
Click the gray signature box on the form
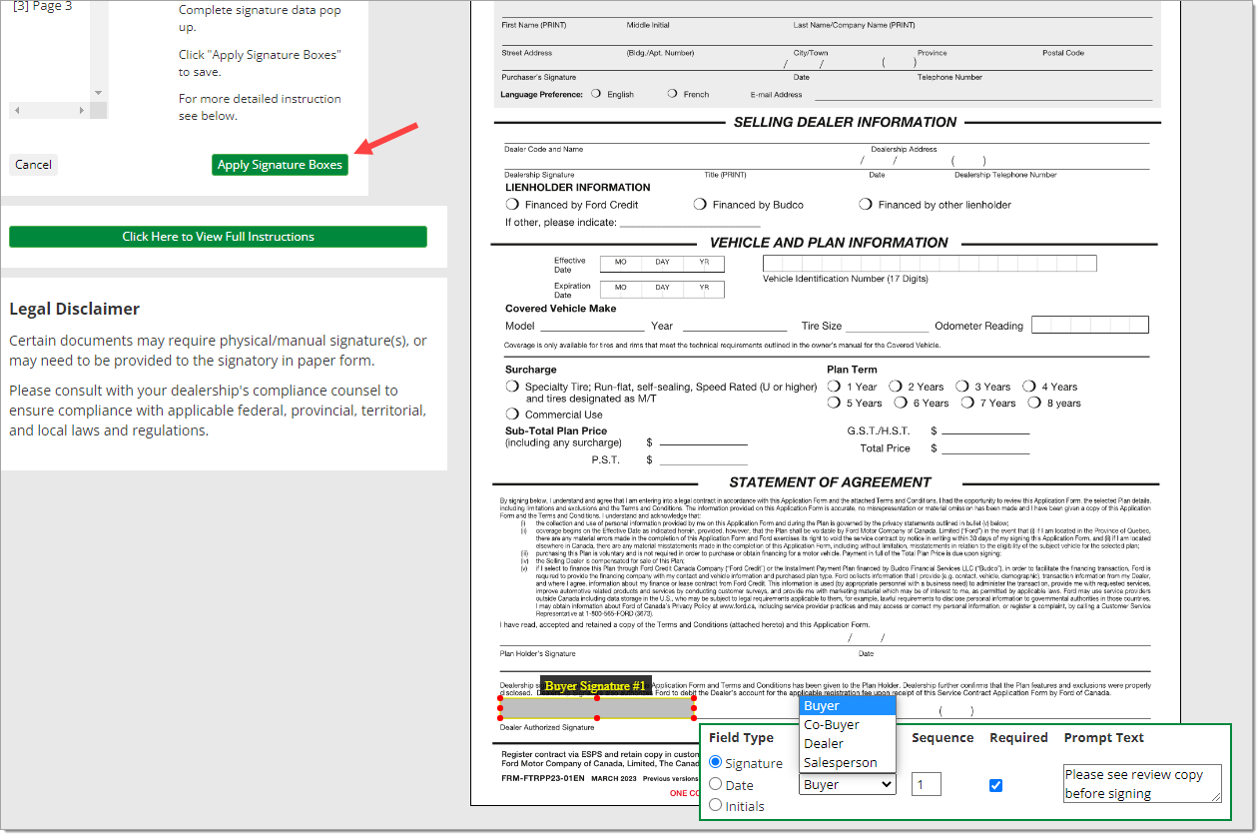[597, 708]
